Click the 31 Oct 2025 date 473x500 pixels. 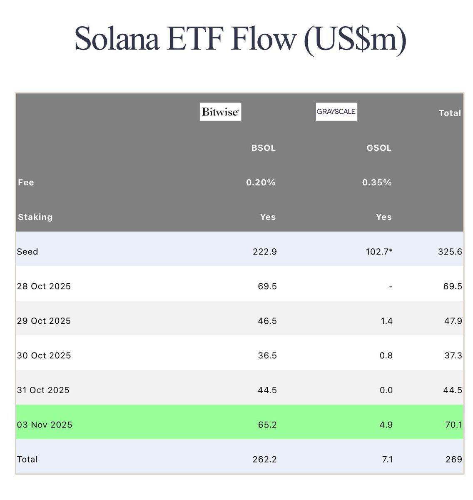pyautogui.click(x=43, y=390)
